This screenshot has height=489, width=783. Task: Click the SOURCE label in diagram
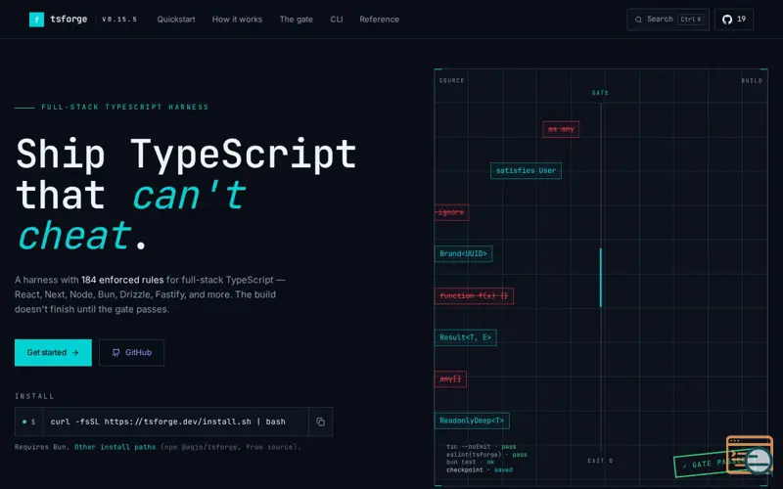[452, 81]
